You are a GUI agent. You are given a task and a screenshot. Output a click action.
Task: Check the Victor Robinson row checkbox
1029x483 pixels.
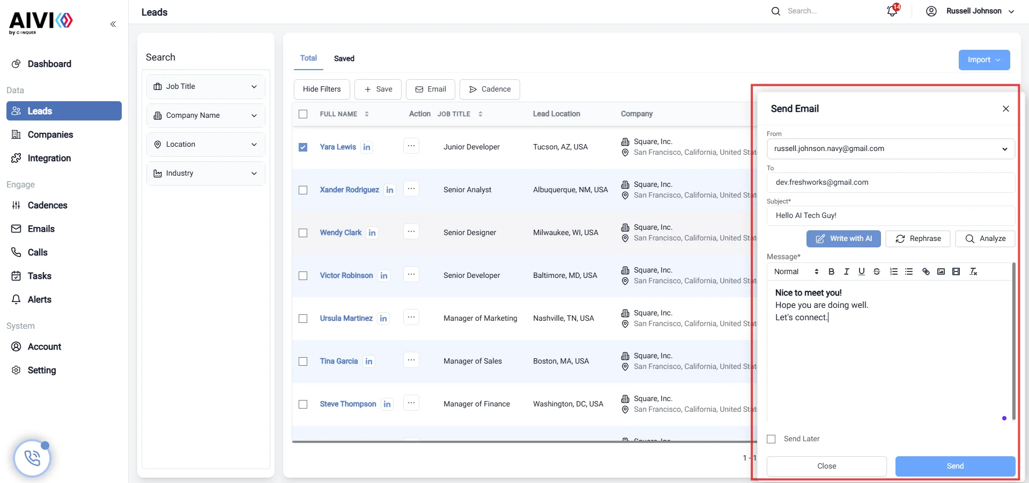pyautogui.click(x=303, y=276)
